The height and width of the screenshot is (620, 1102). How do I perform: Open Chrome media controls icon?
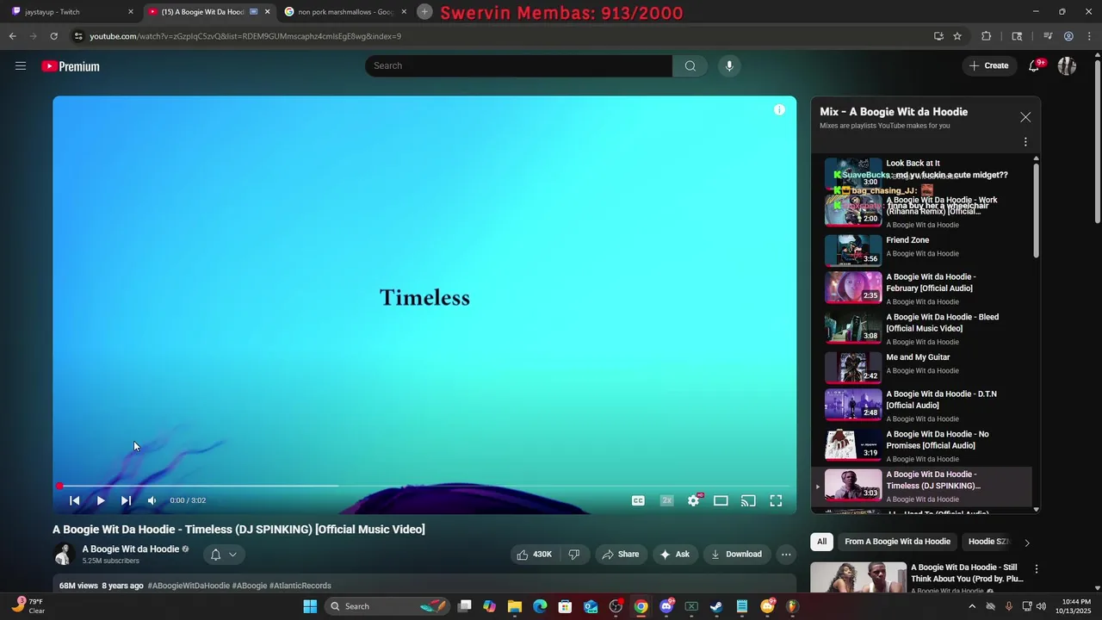[1048, 36]
